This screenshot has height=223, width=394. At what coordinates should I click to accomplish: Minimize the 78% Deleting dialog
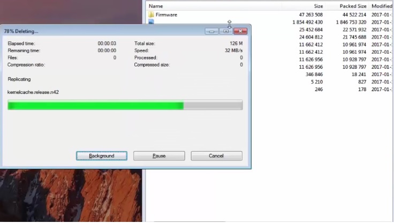click(x=211, y=31)
